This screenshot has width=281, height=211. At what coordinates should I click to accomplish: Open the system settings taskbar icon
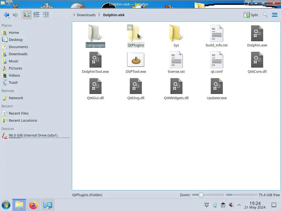[48, 205]
